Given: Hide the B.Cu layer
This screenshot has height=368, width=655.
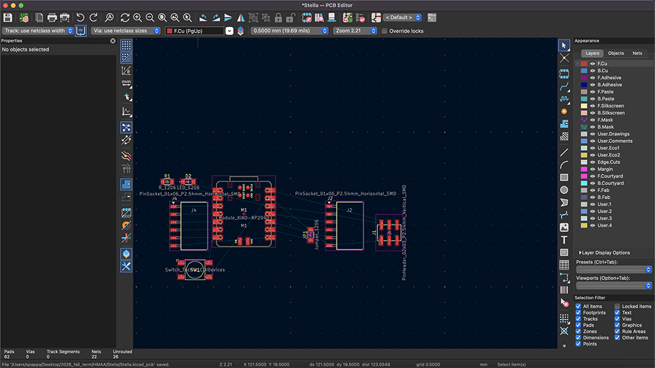Looking at the screenshot, I should coord(592,71).
